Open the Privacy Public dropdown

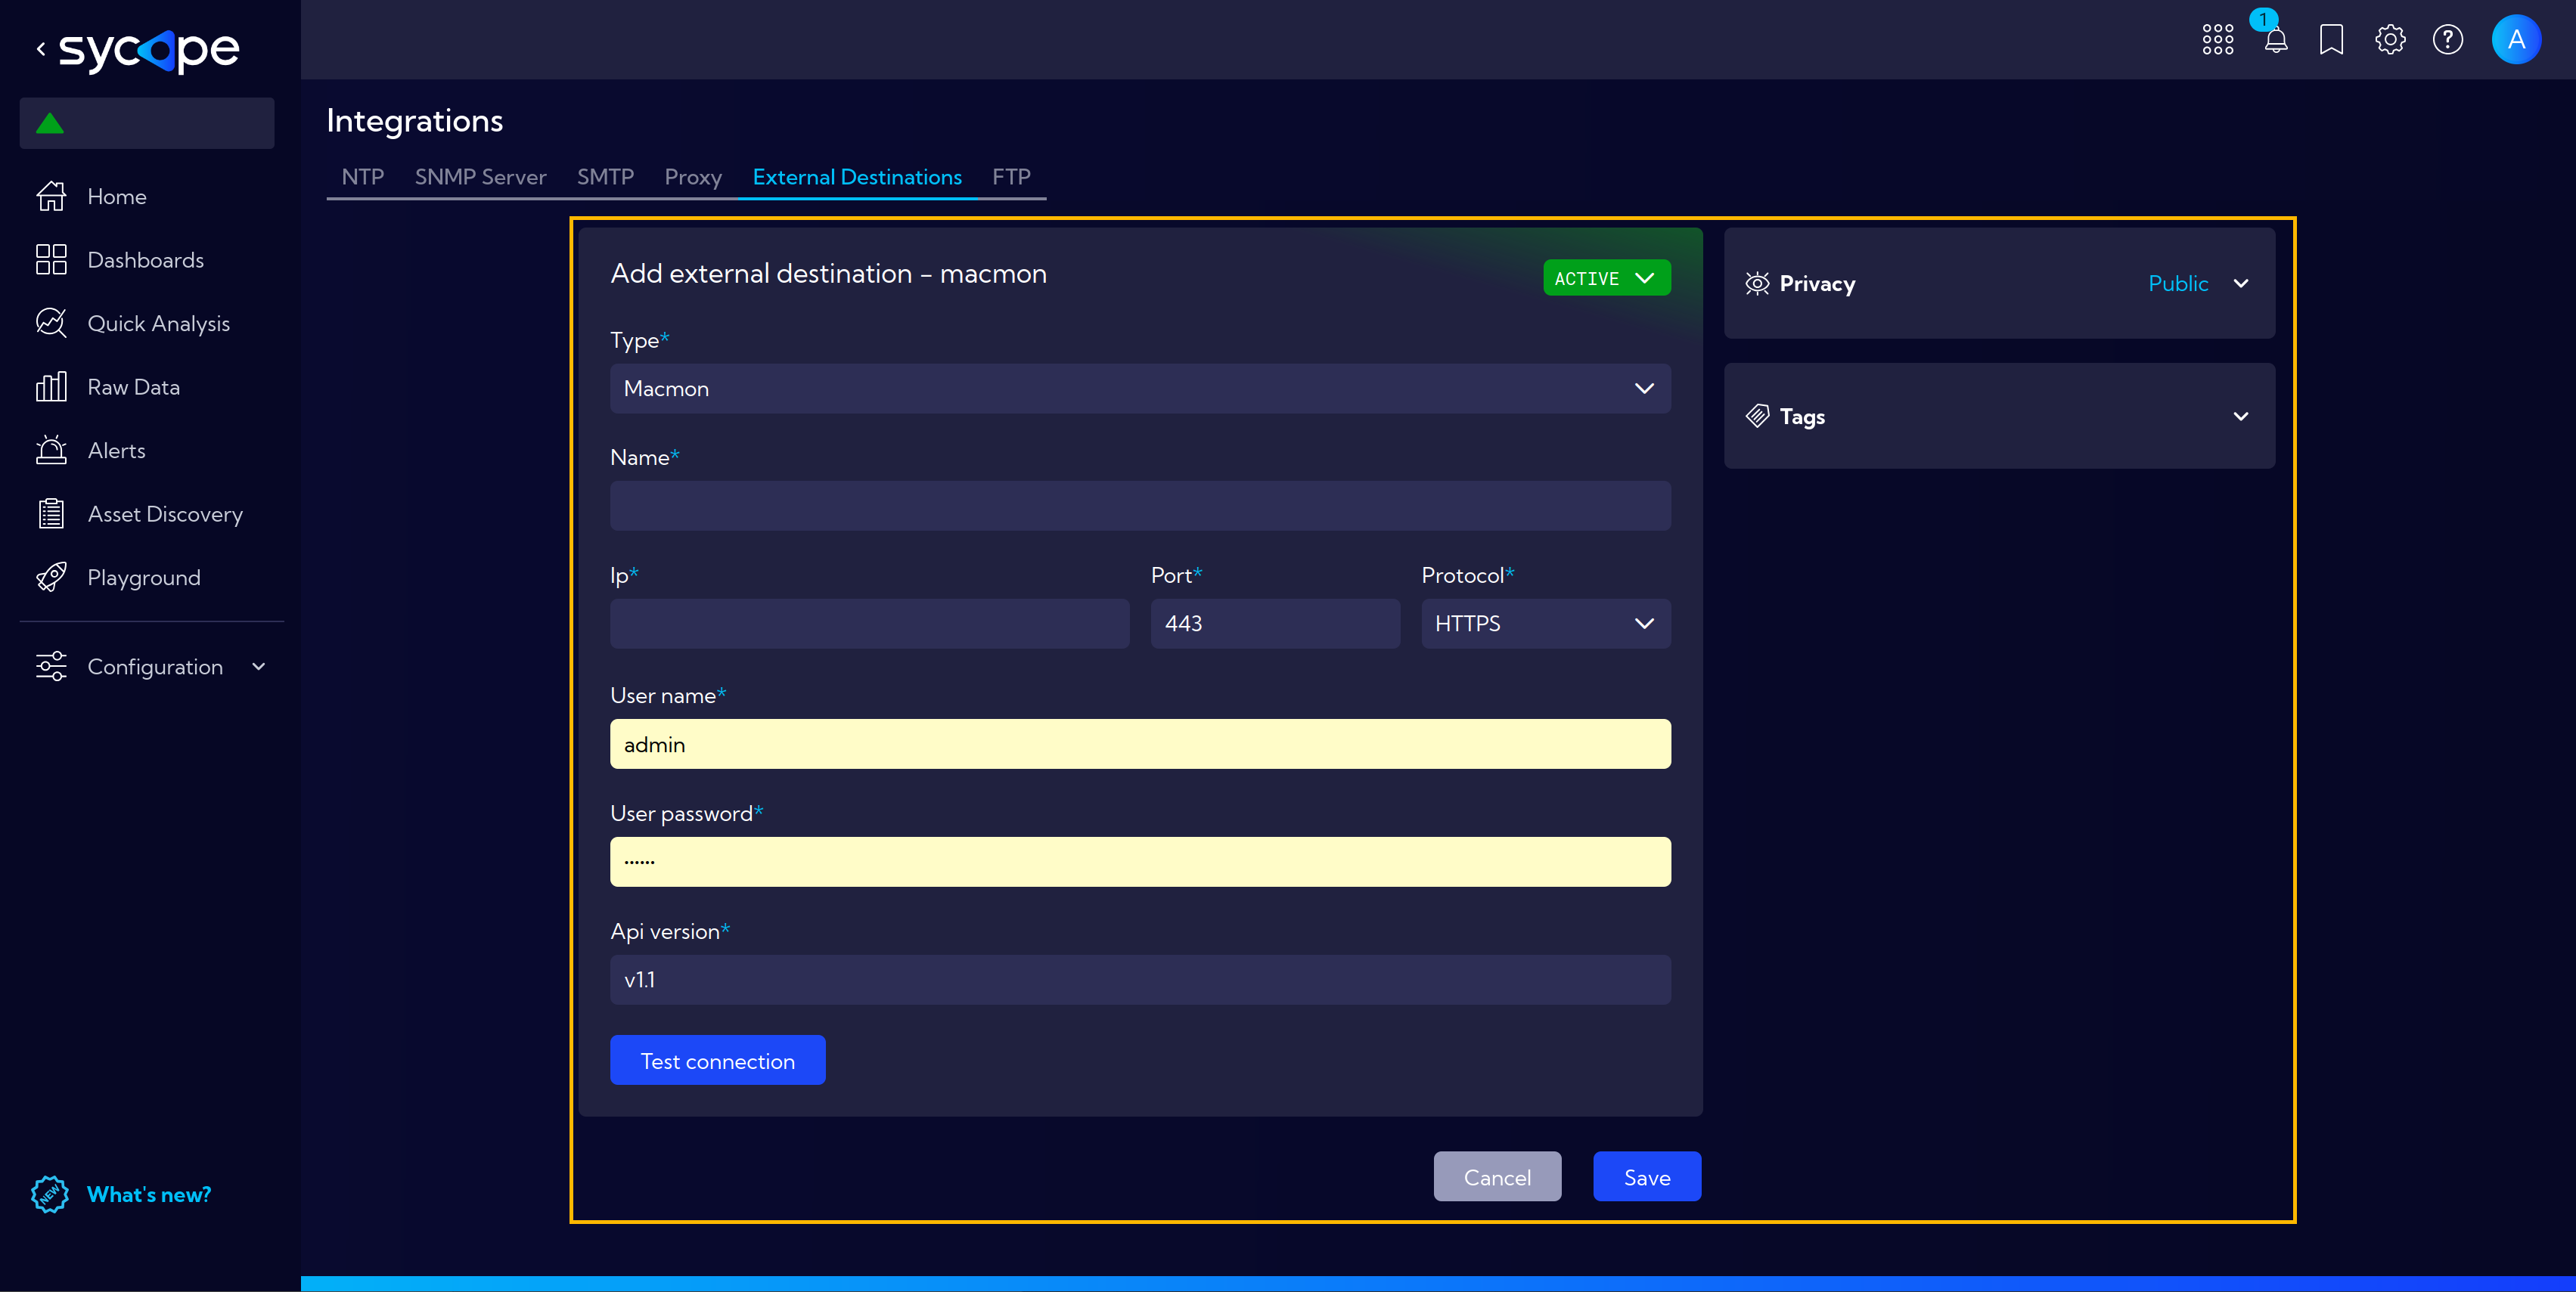tap(2198, 283)
